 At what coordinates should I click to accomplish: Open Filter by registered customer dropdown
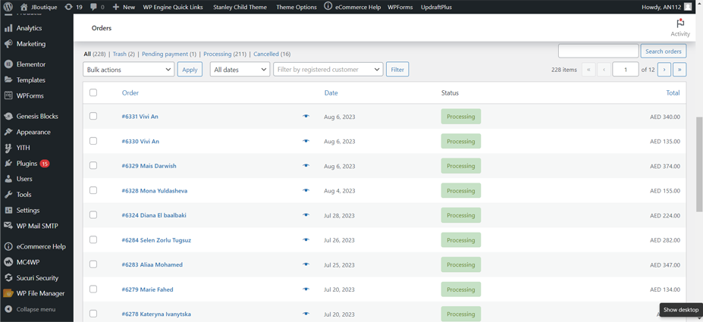point(328,70)
